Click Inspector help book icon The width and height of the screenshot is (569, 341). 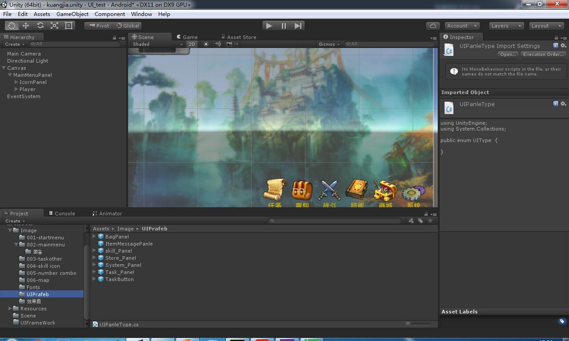[x=556, y=46]
